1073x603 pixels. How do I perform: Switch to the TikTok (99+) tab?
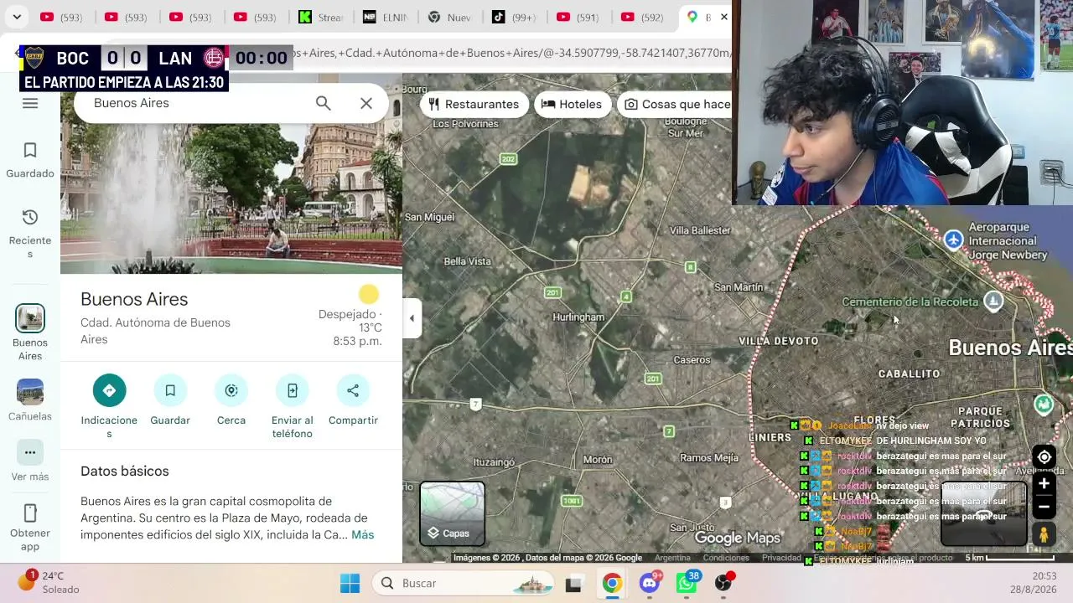(513, 17)
